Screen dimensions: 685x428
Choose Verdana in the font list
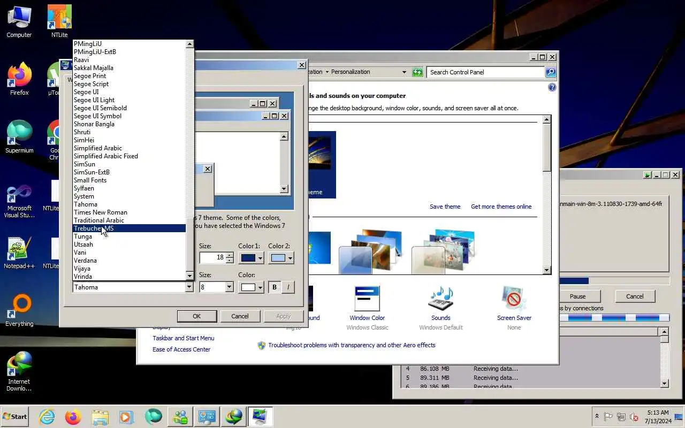[x=129, y=261]
